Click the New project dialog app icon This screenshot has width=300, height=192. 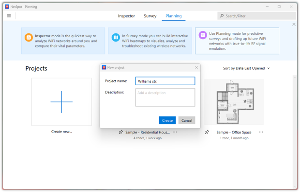[104, 67]
